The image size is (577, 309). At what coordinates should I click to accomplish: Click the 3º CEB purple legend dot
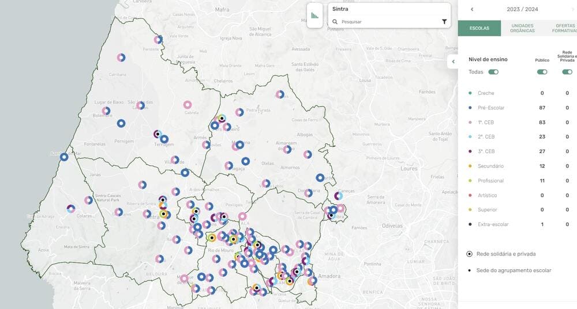point(470,151)
